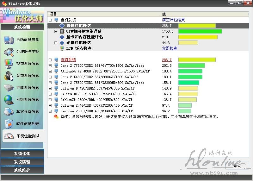
Task: Select the 总体性能评估 score bar
Action: [197, 26]
